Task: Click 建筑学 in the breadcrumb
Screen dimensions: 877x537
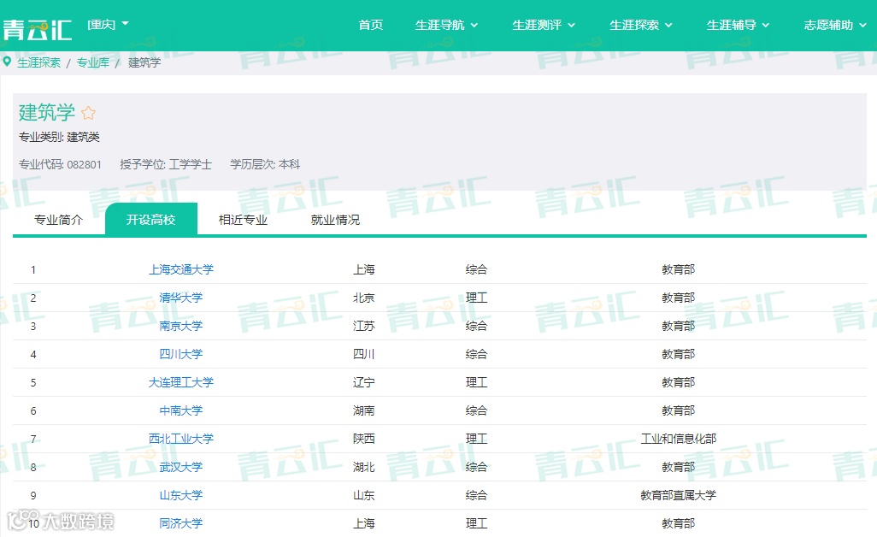Action: (144, 62)
